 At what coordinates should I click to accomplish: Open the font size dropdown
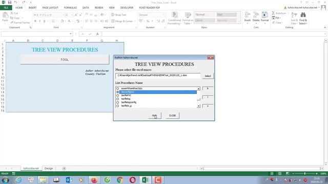[x=72, y=15]
